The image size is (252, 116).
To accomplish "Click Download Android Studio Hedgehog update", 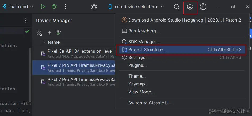I will tap(184, 20).
